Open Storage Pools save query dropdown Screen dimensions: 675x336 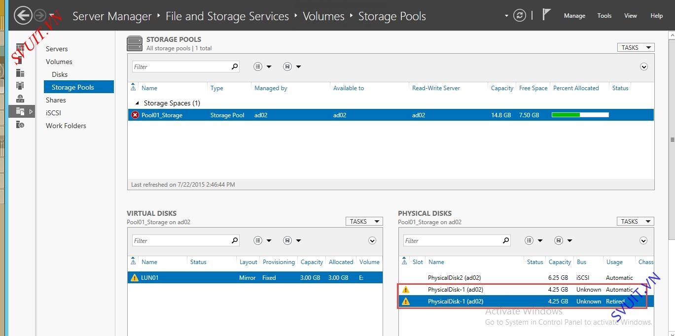point(292,67)
